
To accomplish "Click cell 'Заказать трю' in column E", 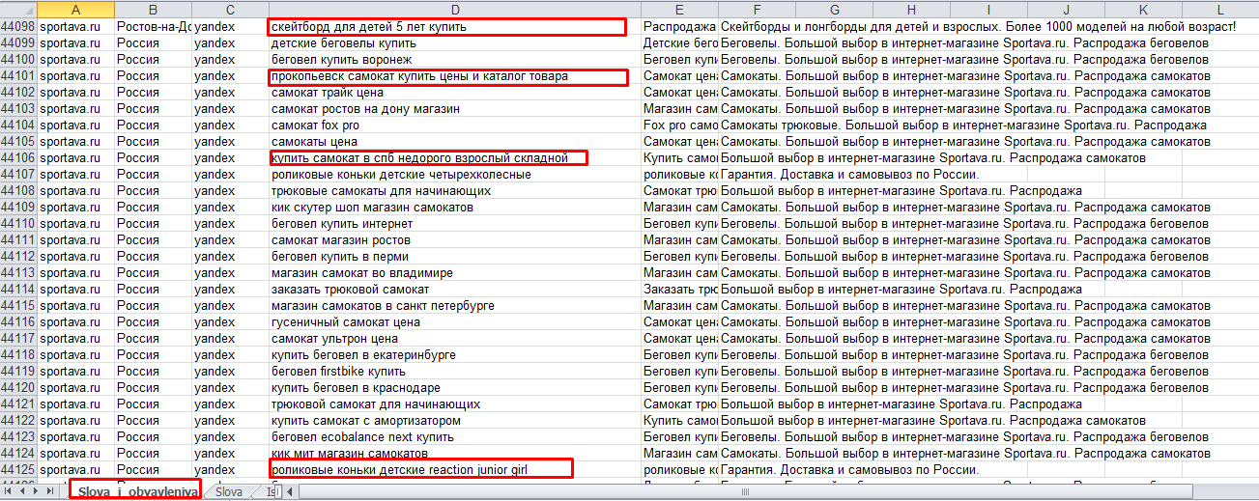I will tap(680, 290).
